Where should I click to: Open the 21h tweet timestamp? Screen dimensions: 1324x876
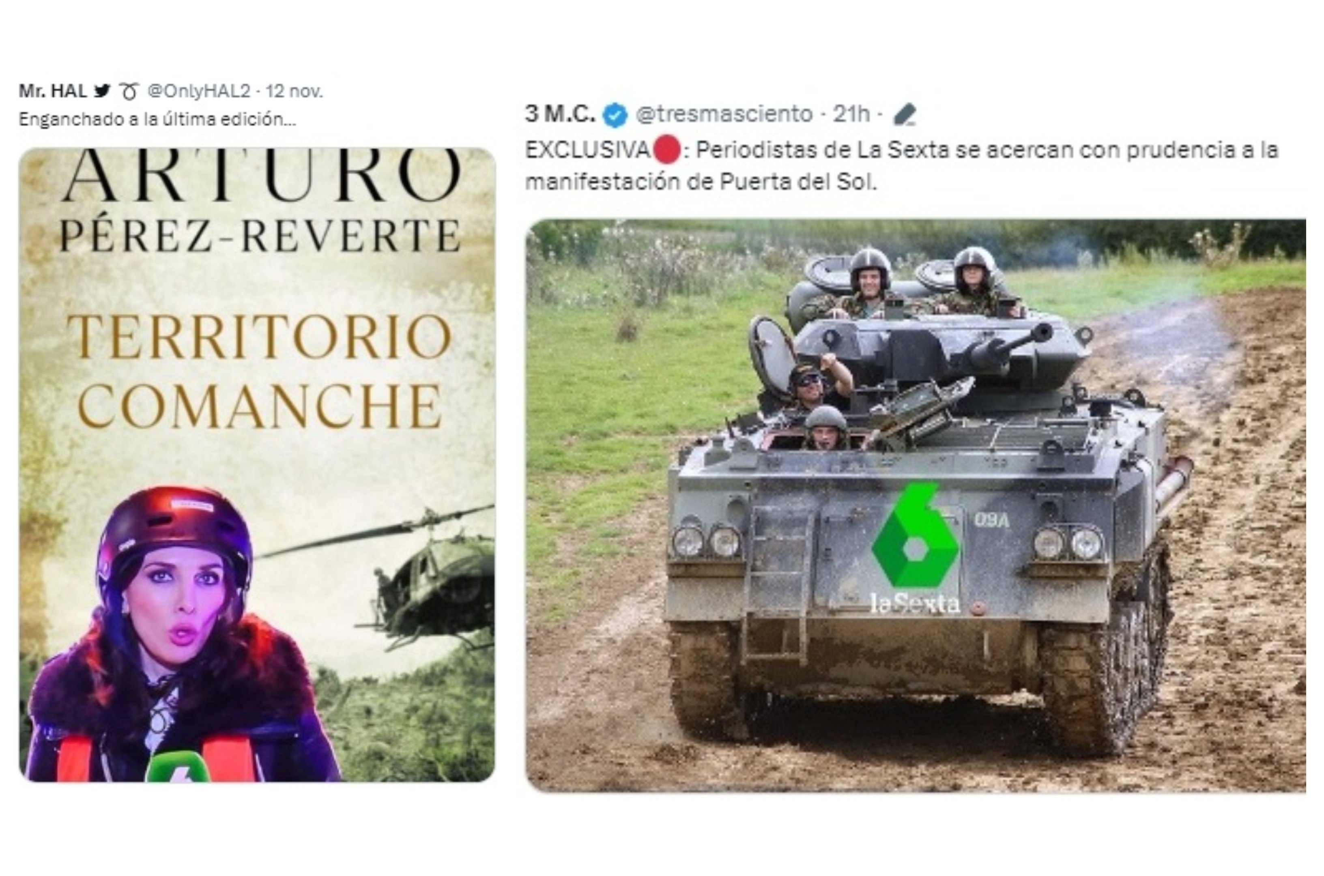pos(851,114)
